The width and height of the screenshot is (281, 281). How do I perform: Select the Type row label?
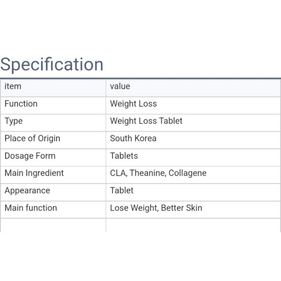click(x=14, y=121)
